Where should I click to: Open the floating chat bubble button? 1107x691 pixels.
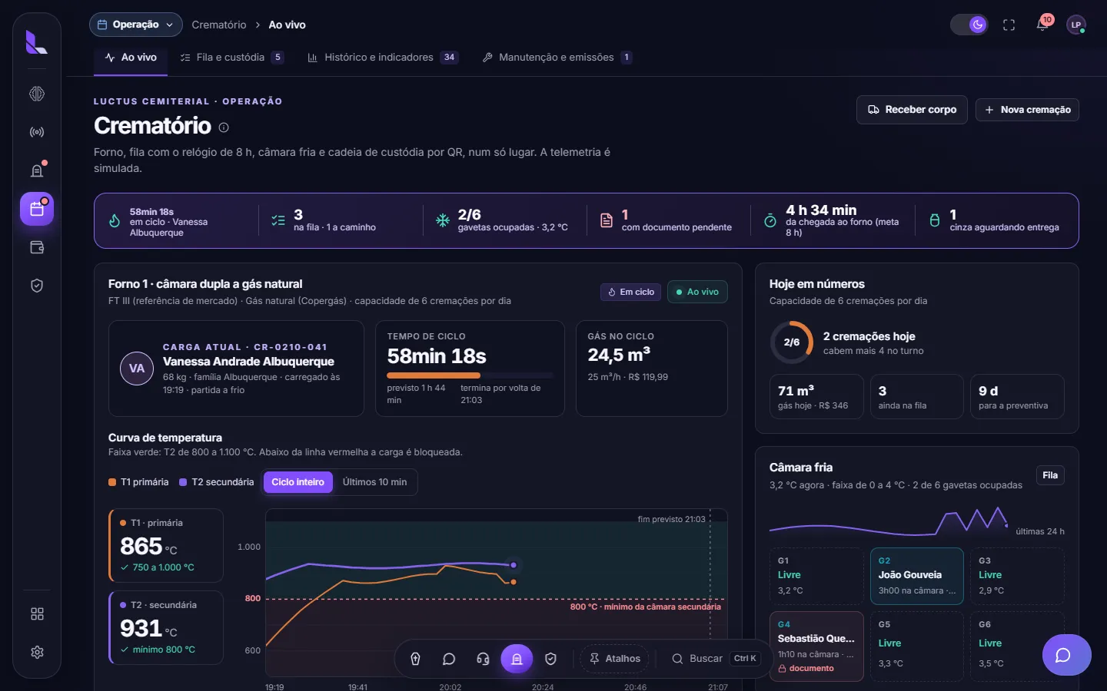1066,655
